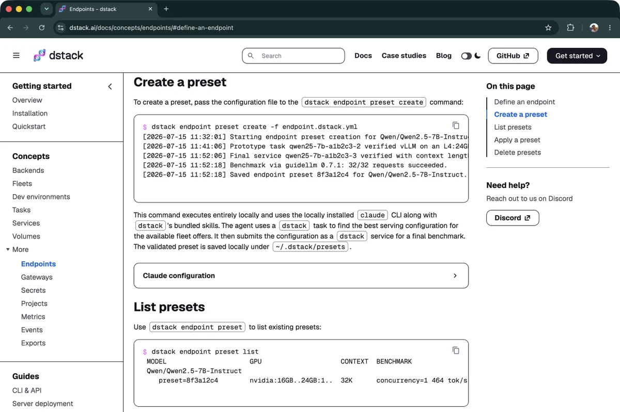Open Tasks in the sidebar
This screenshot has width=620, height=412.
(22, 210)
